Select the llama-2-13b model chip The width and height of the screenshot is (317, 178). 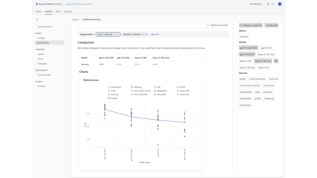pyautogui.click(x=246, y=61)
